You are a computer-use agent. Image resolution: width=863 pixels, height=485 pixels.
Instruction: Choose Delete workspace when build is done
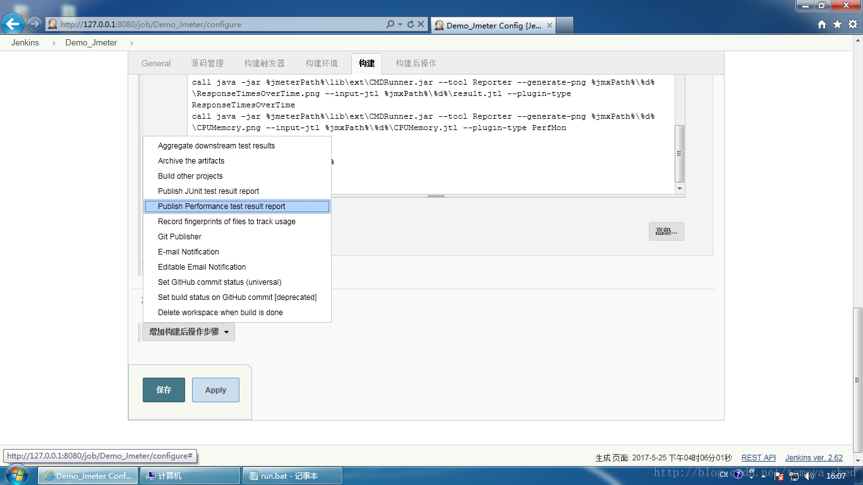pos(237,313)
